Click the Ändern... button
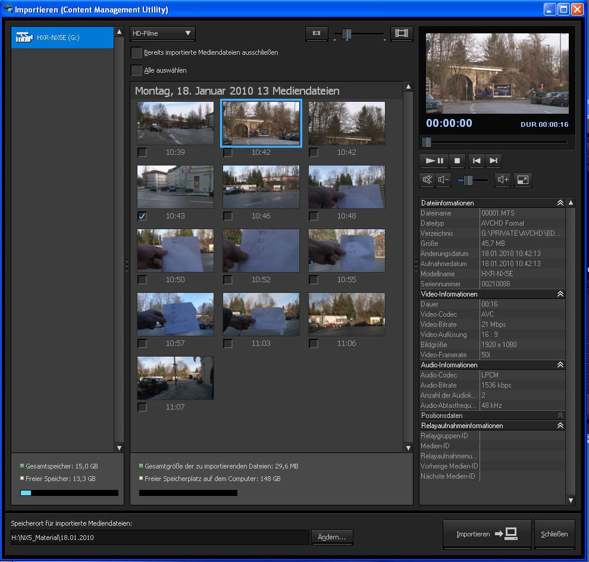The height and width of the screenshot is (562, 589). pyautogui.click(x=332, y=537)
